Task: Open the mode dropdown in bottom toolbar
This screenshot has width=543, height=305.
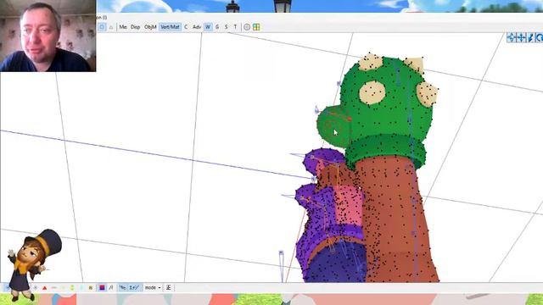Action: click(x=153, y=288)
